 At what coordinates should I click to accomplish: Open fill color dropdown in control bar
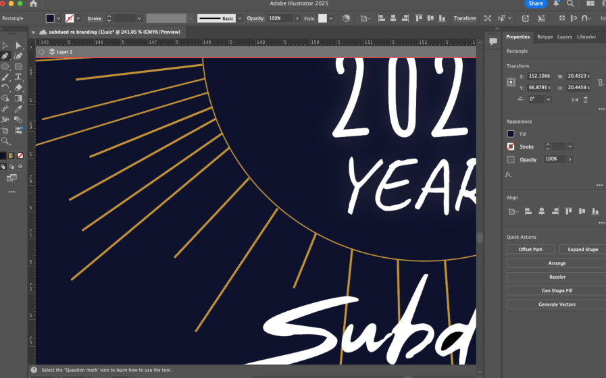click(x=59, y=18)
